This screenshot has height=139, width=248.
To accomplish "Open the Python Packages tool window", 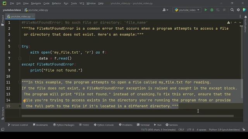I will (64, 125).
